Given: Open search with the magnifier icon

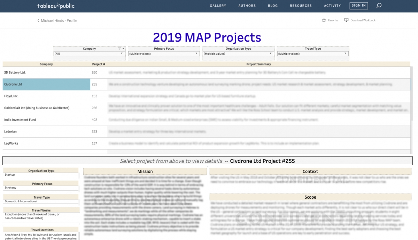Looking at the screenshot, I should tap(379, 6).
